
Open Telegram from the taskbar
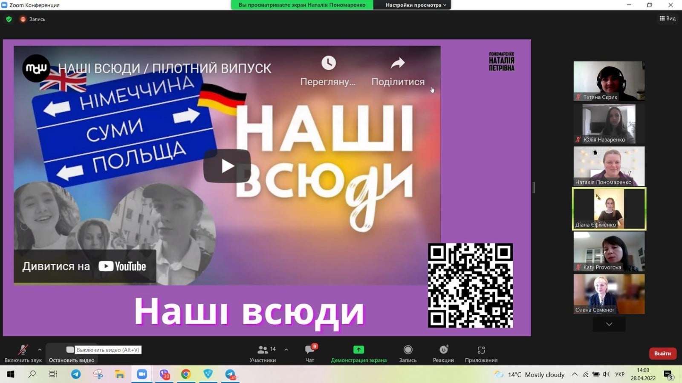pyautogui.click(x=76, y=374)
